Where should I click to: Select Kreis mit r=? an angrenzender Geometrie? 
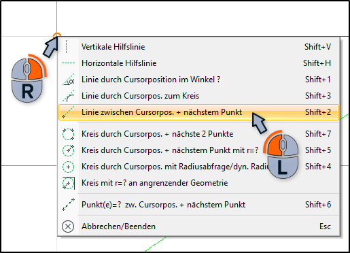(x=198, y=183)
